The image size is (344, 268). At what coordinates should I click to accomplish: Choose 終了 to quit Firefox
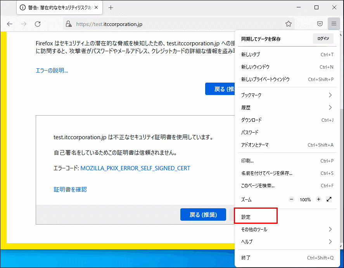click(x=287, y=258)
